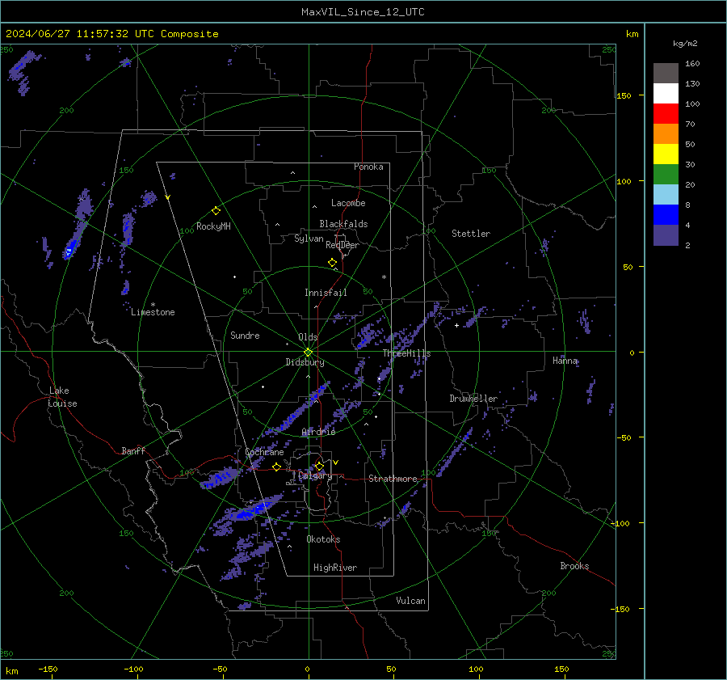Click the HighRiver town label

tap(334, 568)
